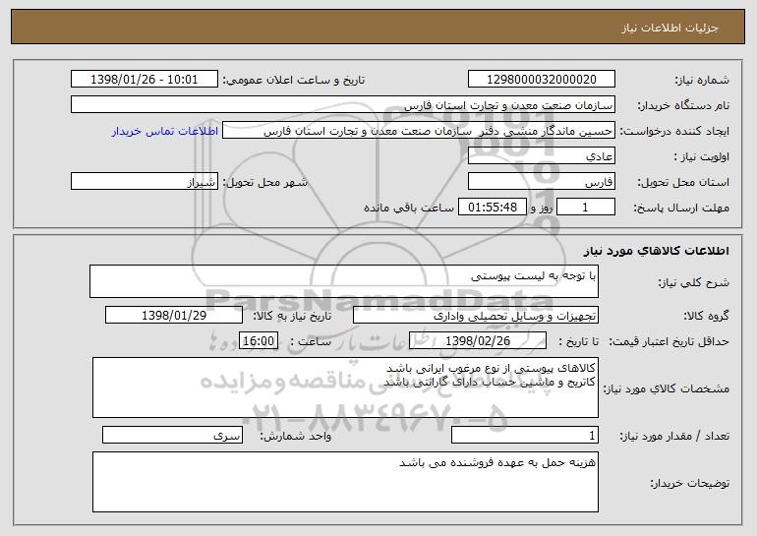Screen dimensions: 757x536
Task: Click the delivery city field شیراز
Action: point(145,182)
